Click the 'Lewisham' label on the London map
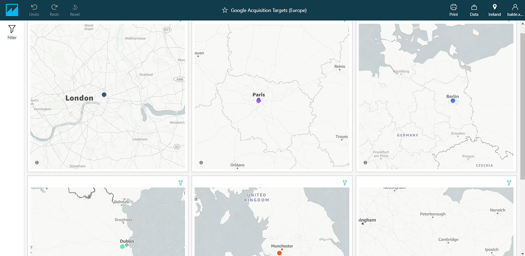The height and width of the screenshot is (256, 525). [140, 139]
